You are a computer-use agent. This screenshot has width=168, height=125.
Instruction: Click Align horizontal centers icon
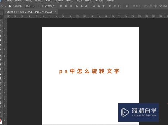[82, 6]
